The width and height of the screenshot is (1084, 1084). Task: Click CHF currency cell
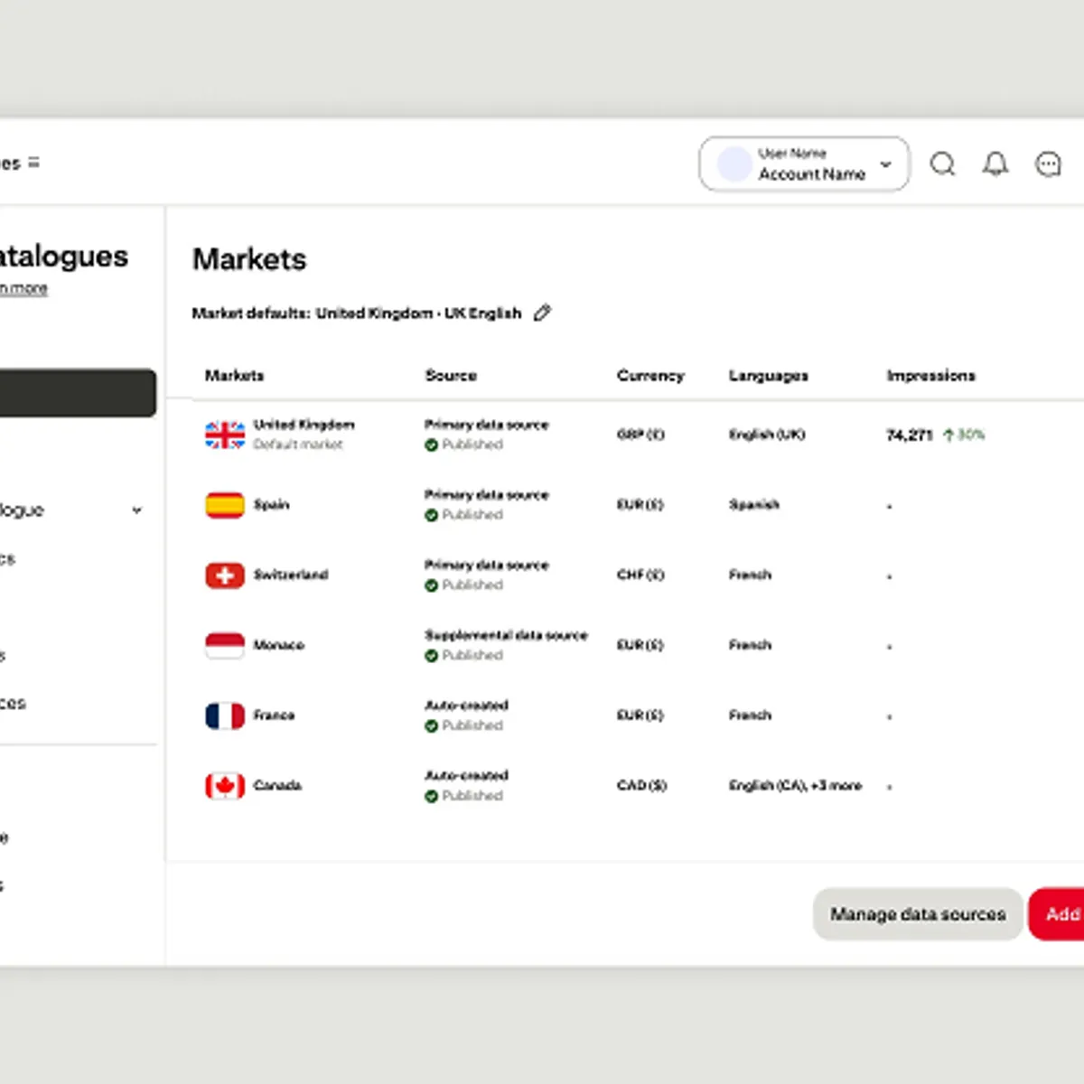point(640,575)
